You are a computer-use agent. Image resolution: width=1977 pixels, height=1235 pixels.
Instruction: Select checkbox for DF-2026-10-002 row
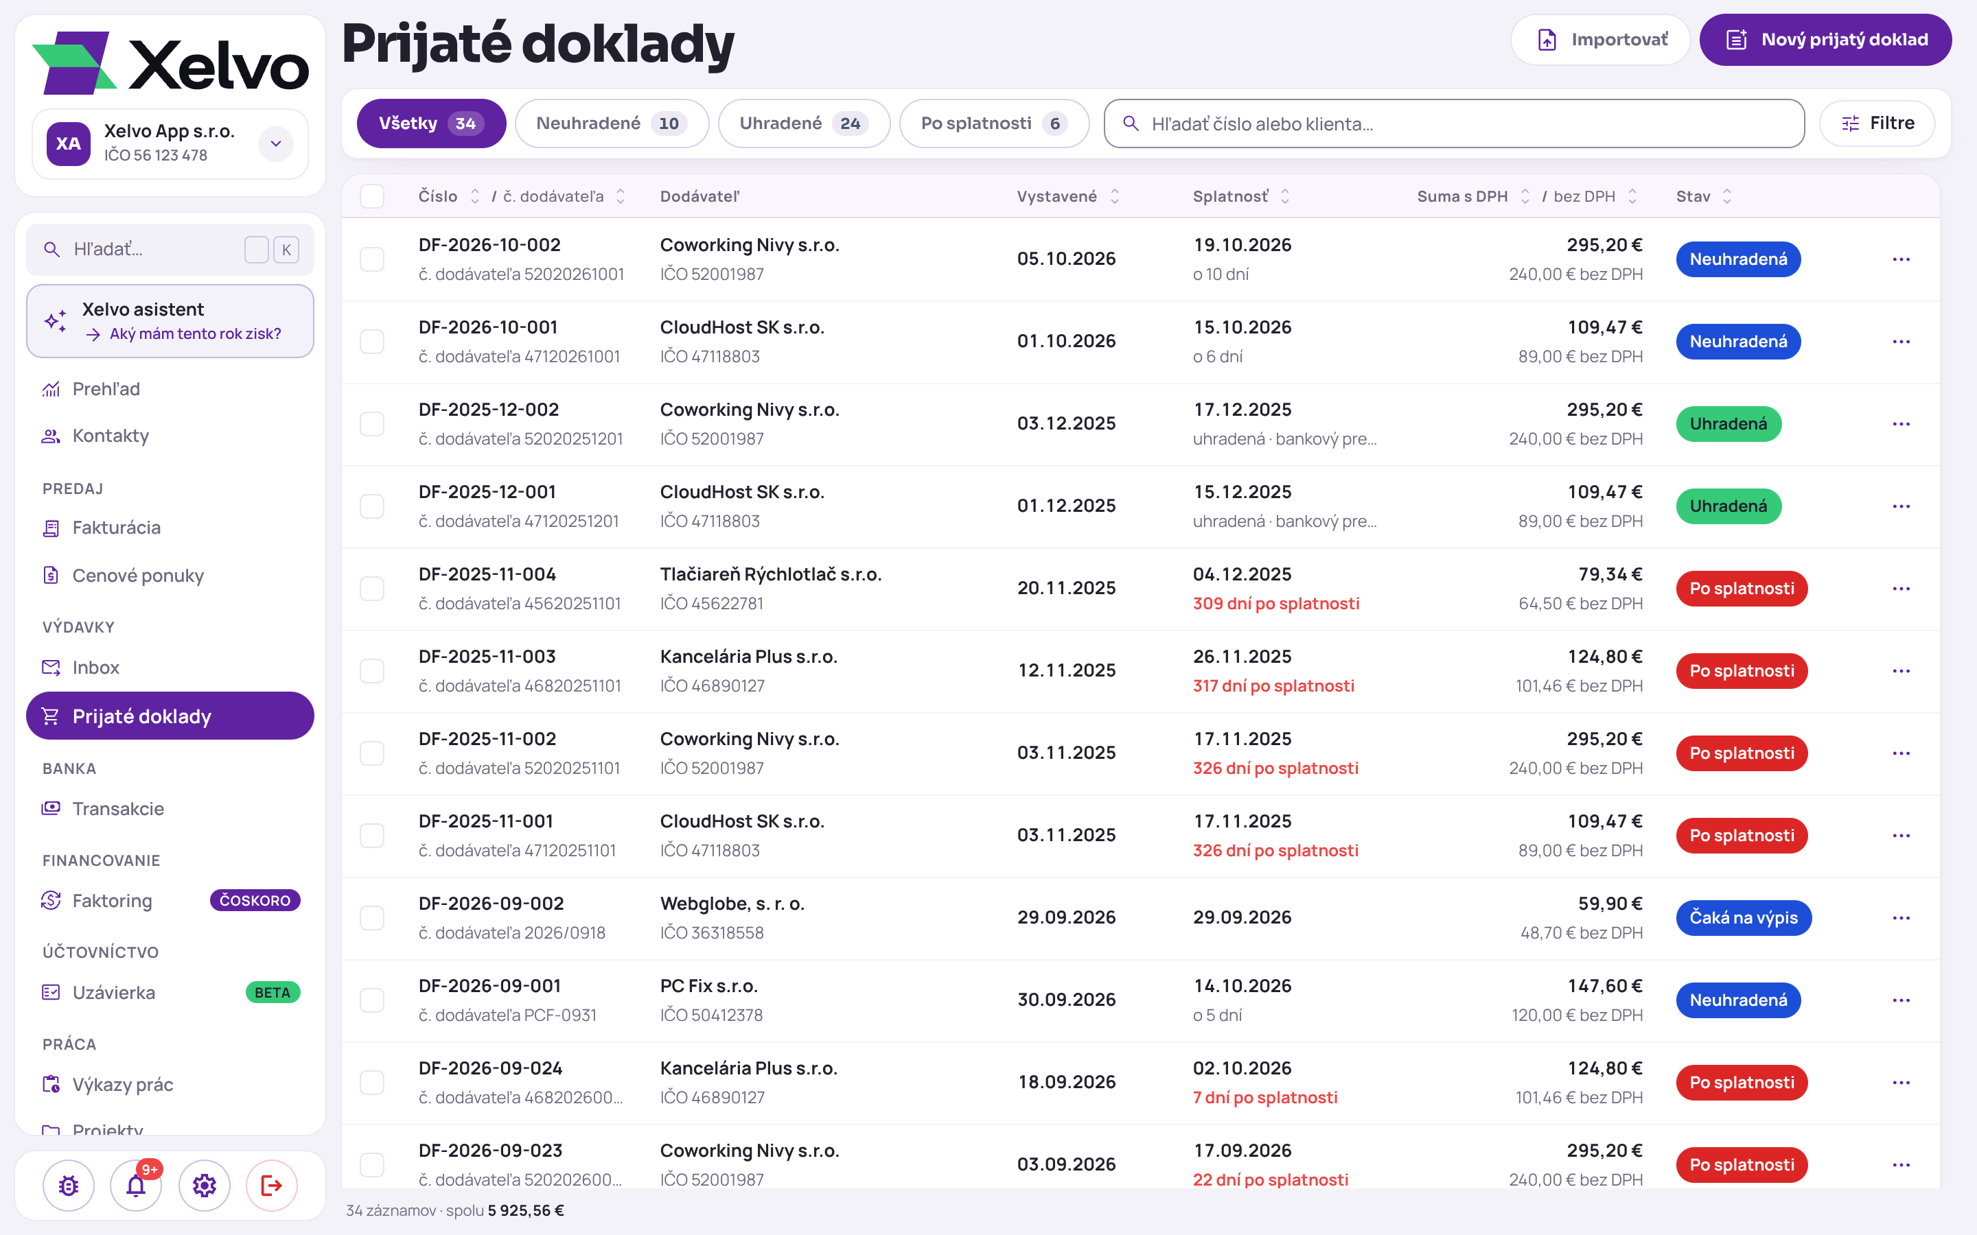pyautogui.click(x=371, y=259)
